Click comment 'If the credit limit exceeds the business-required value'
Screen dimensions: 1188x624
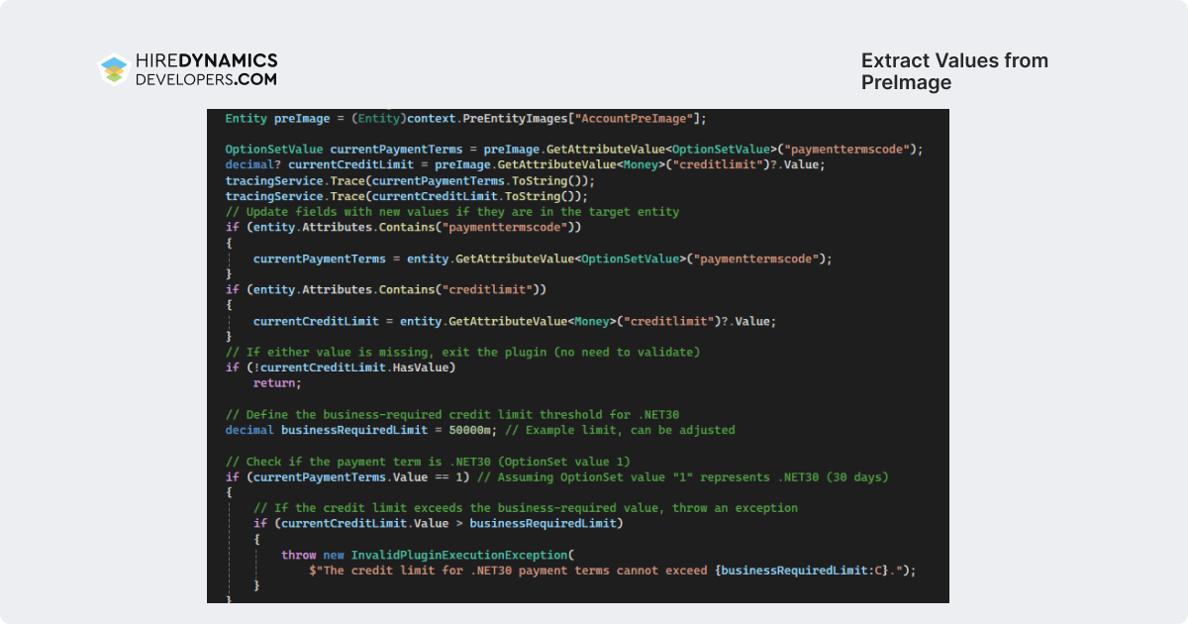coord(526,508)
